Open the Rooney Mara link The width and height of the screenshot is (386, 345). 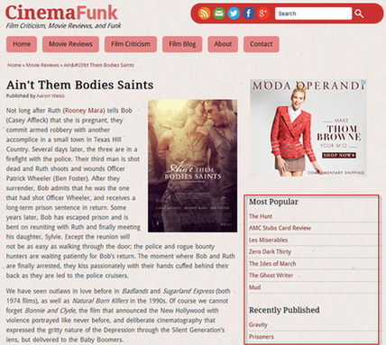coord(84,111)
